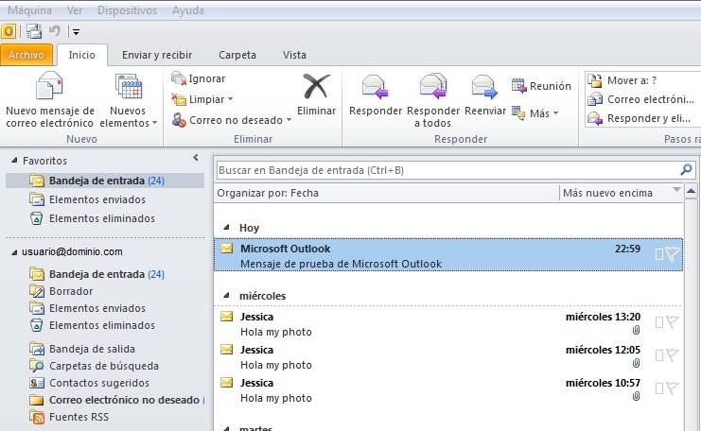Click the Responder envelope icon
701x431 pixels.
coord(376,88)
